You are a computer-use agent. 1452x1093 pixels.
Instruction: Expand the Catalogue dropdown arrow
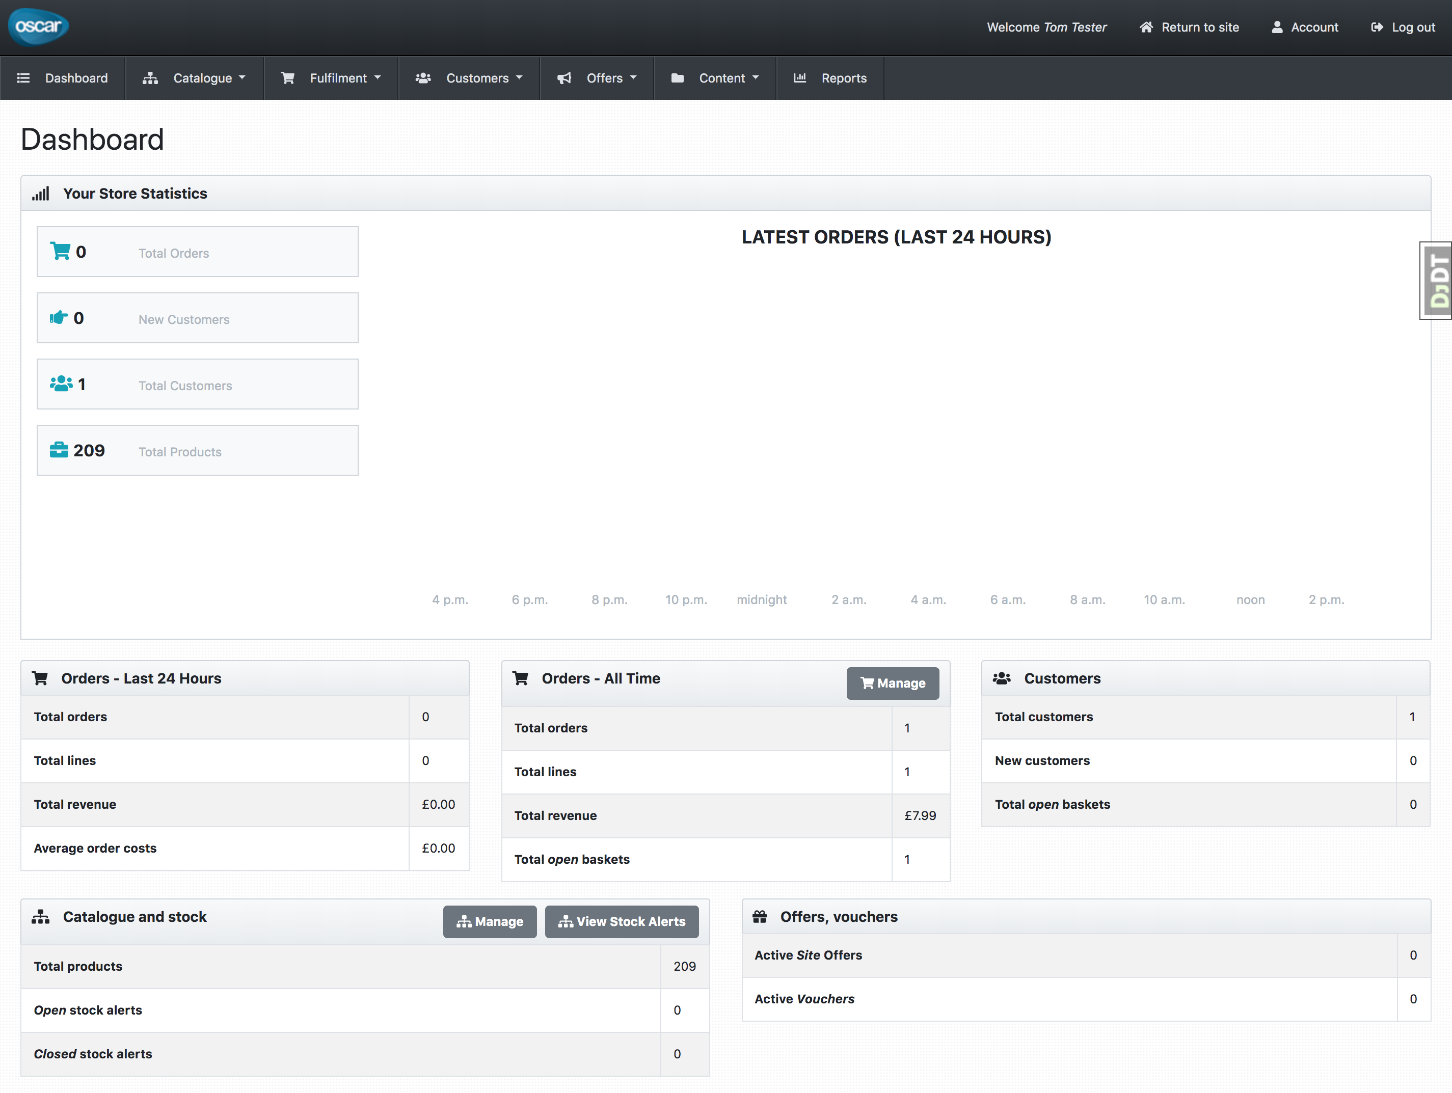point(242,77)
